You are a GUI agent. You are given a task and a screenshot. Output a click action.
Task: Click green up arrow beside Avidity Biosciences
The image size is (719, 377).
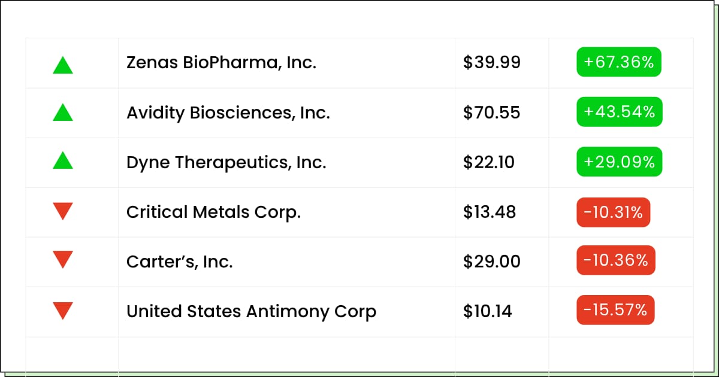point(63,113)
